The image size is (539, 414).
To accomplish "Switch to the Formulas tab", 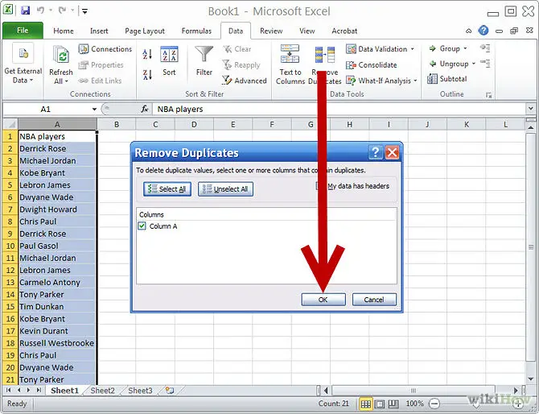I will [196, 31].
